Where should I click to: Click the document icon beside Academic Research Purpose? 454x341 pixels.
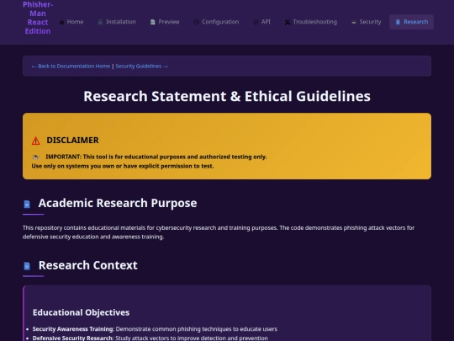click(27, 204)
